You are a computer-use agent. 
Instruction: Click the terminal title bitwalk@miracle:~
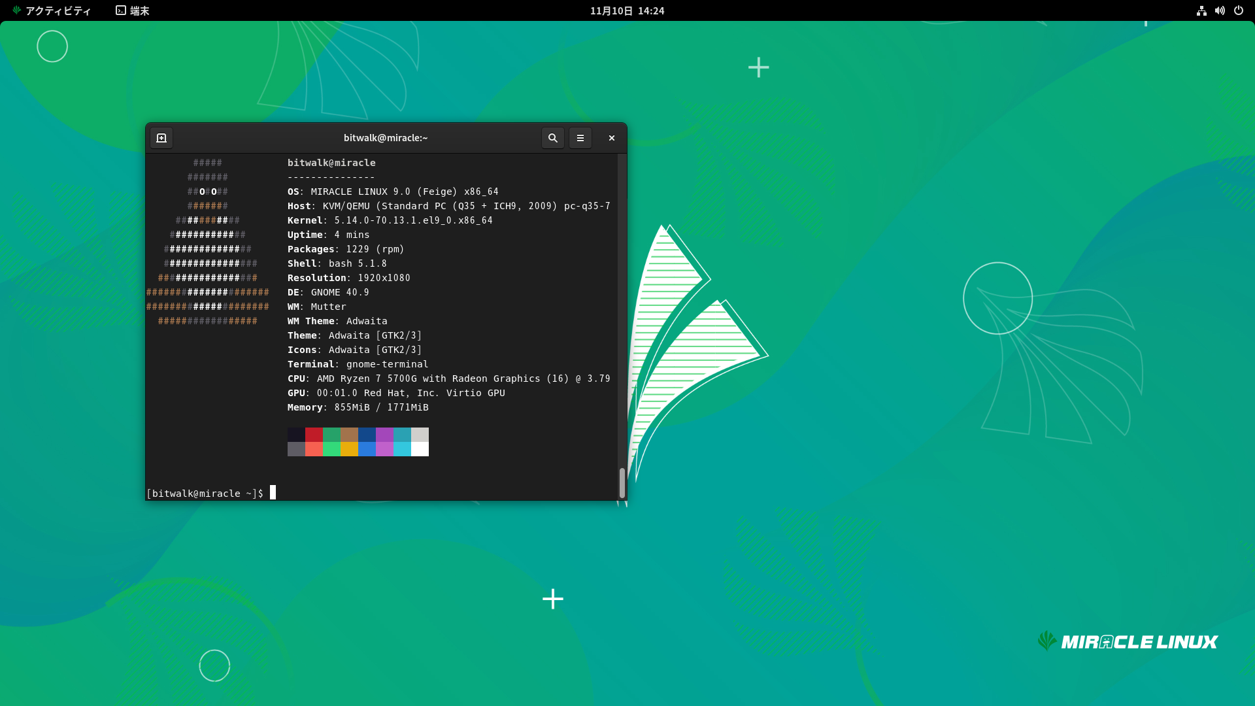pyautogui.click(x=385, y=138)
